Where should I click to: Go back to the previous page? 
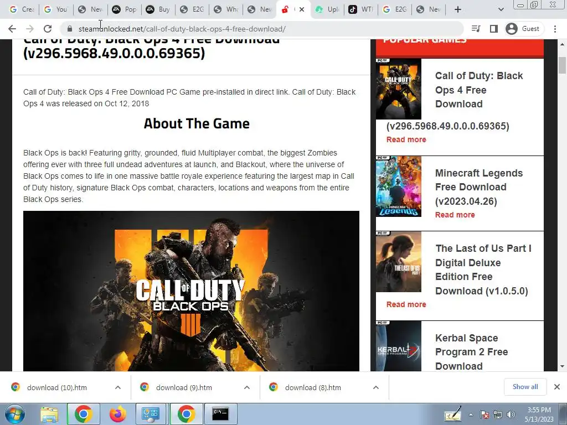click(12, 29)
